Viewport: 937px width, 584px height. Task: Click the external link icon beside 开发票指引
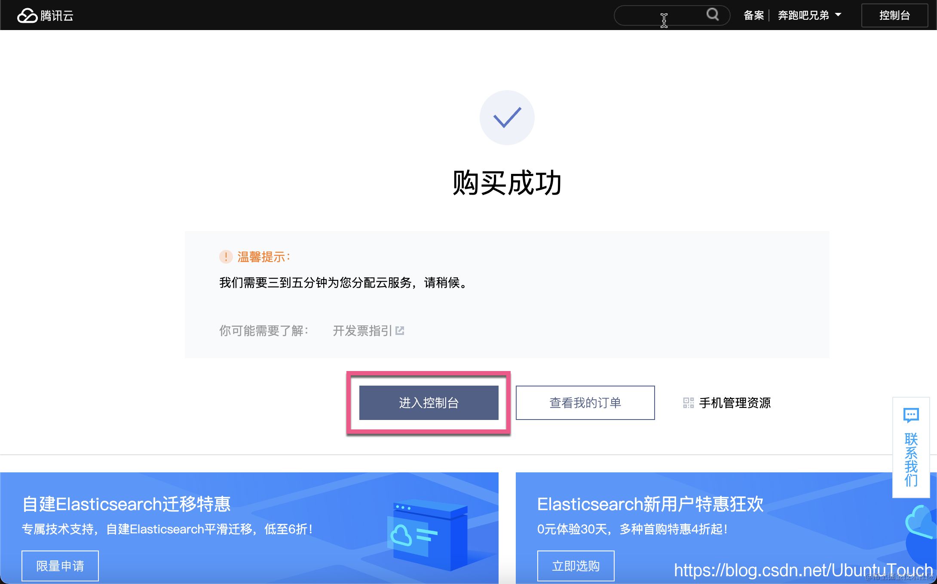pos(400,331)
